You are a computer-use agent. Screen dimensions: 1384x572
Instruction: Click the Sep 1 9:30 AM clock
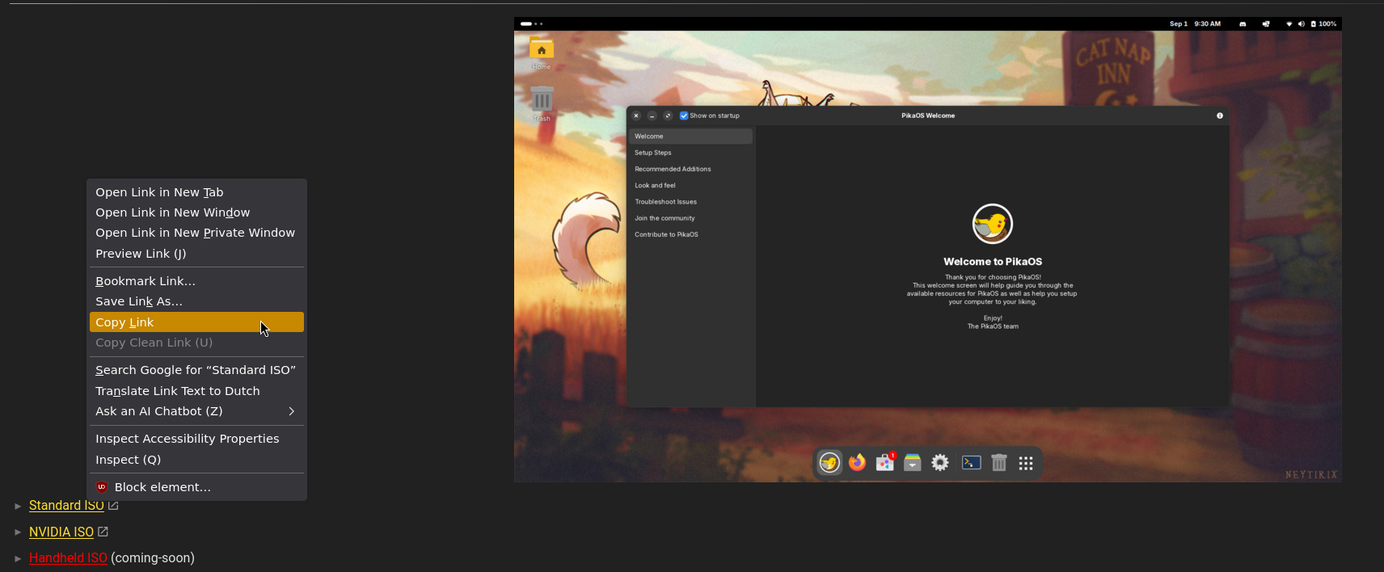1195,24
